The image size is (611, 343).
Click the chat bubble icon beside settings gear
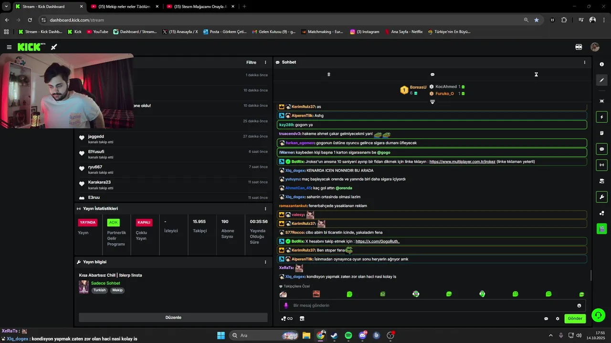pyautogui.click(x=546, y=319)
